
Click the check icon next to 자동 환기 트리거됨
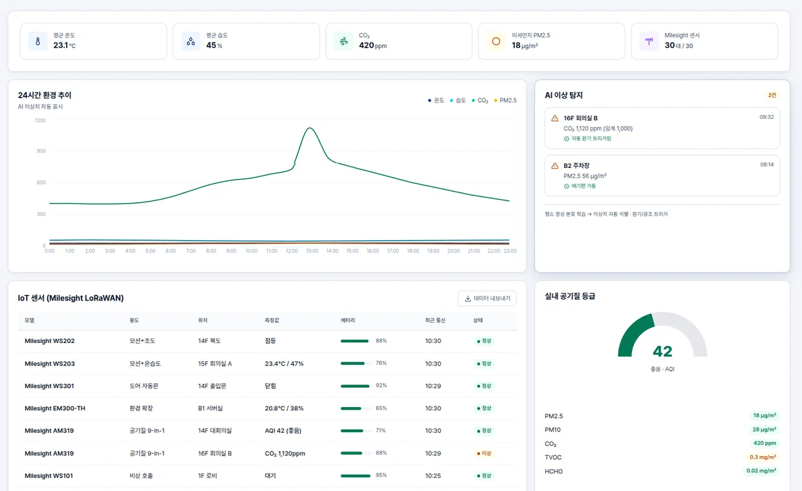(x=567, y=138)
